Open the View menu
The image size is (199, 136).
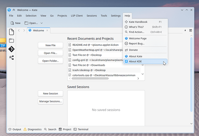(x=43, y=16)
